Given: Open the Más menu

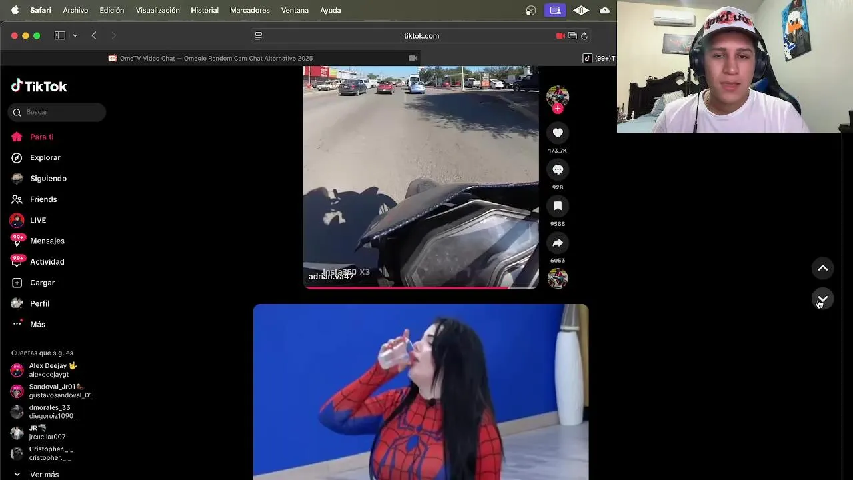Looking at the screenshot, I should pyautogui.click(x=28, y=324).
